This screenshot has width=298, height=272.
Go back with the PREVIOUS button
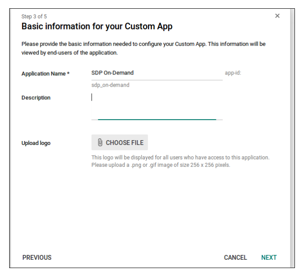(x=37, y=258)
